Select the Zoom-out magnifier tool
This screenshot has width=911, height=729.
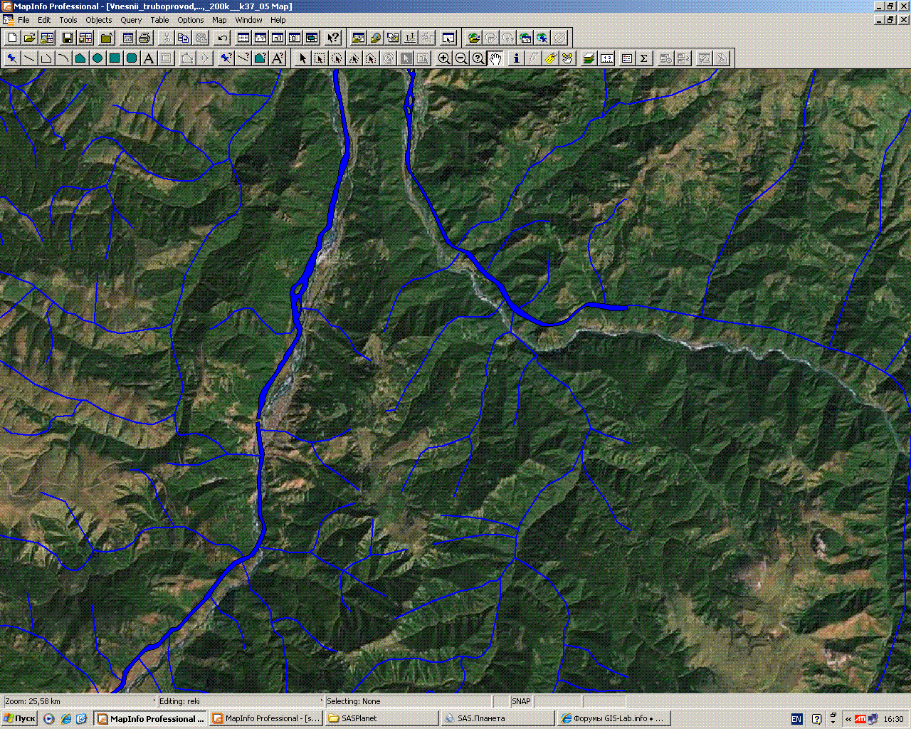coord(461,58)
